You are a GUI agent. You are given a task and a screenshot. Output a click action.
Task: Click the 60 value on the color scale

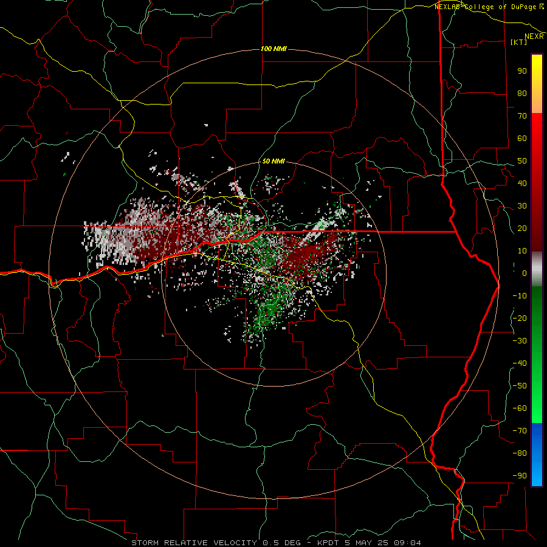(x=522, y=138)
